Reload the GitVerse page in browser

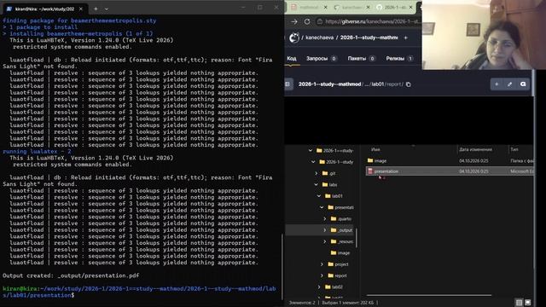307,21
